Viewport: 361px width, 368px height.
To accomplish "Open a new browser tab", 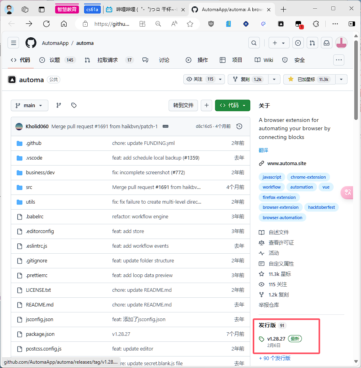I will pyautogui.click(x=283, y=10).
